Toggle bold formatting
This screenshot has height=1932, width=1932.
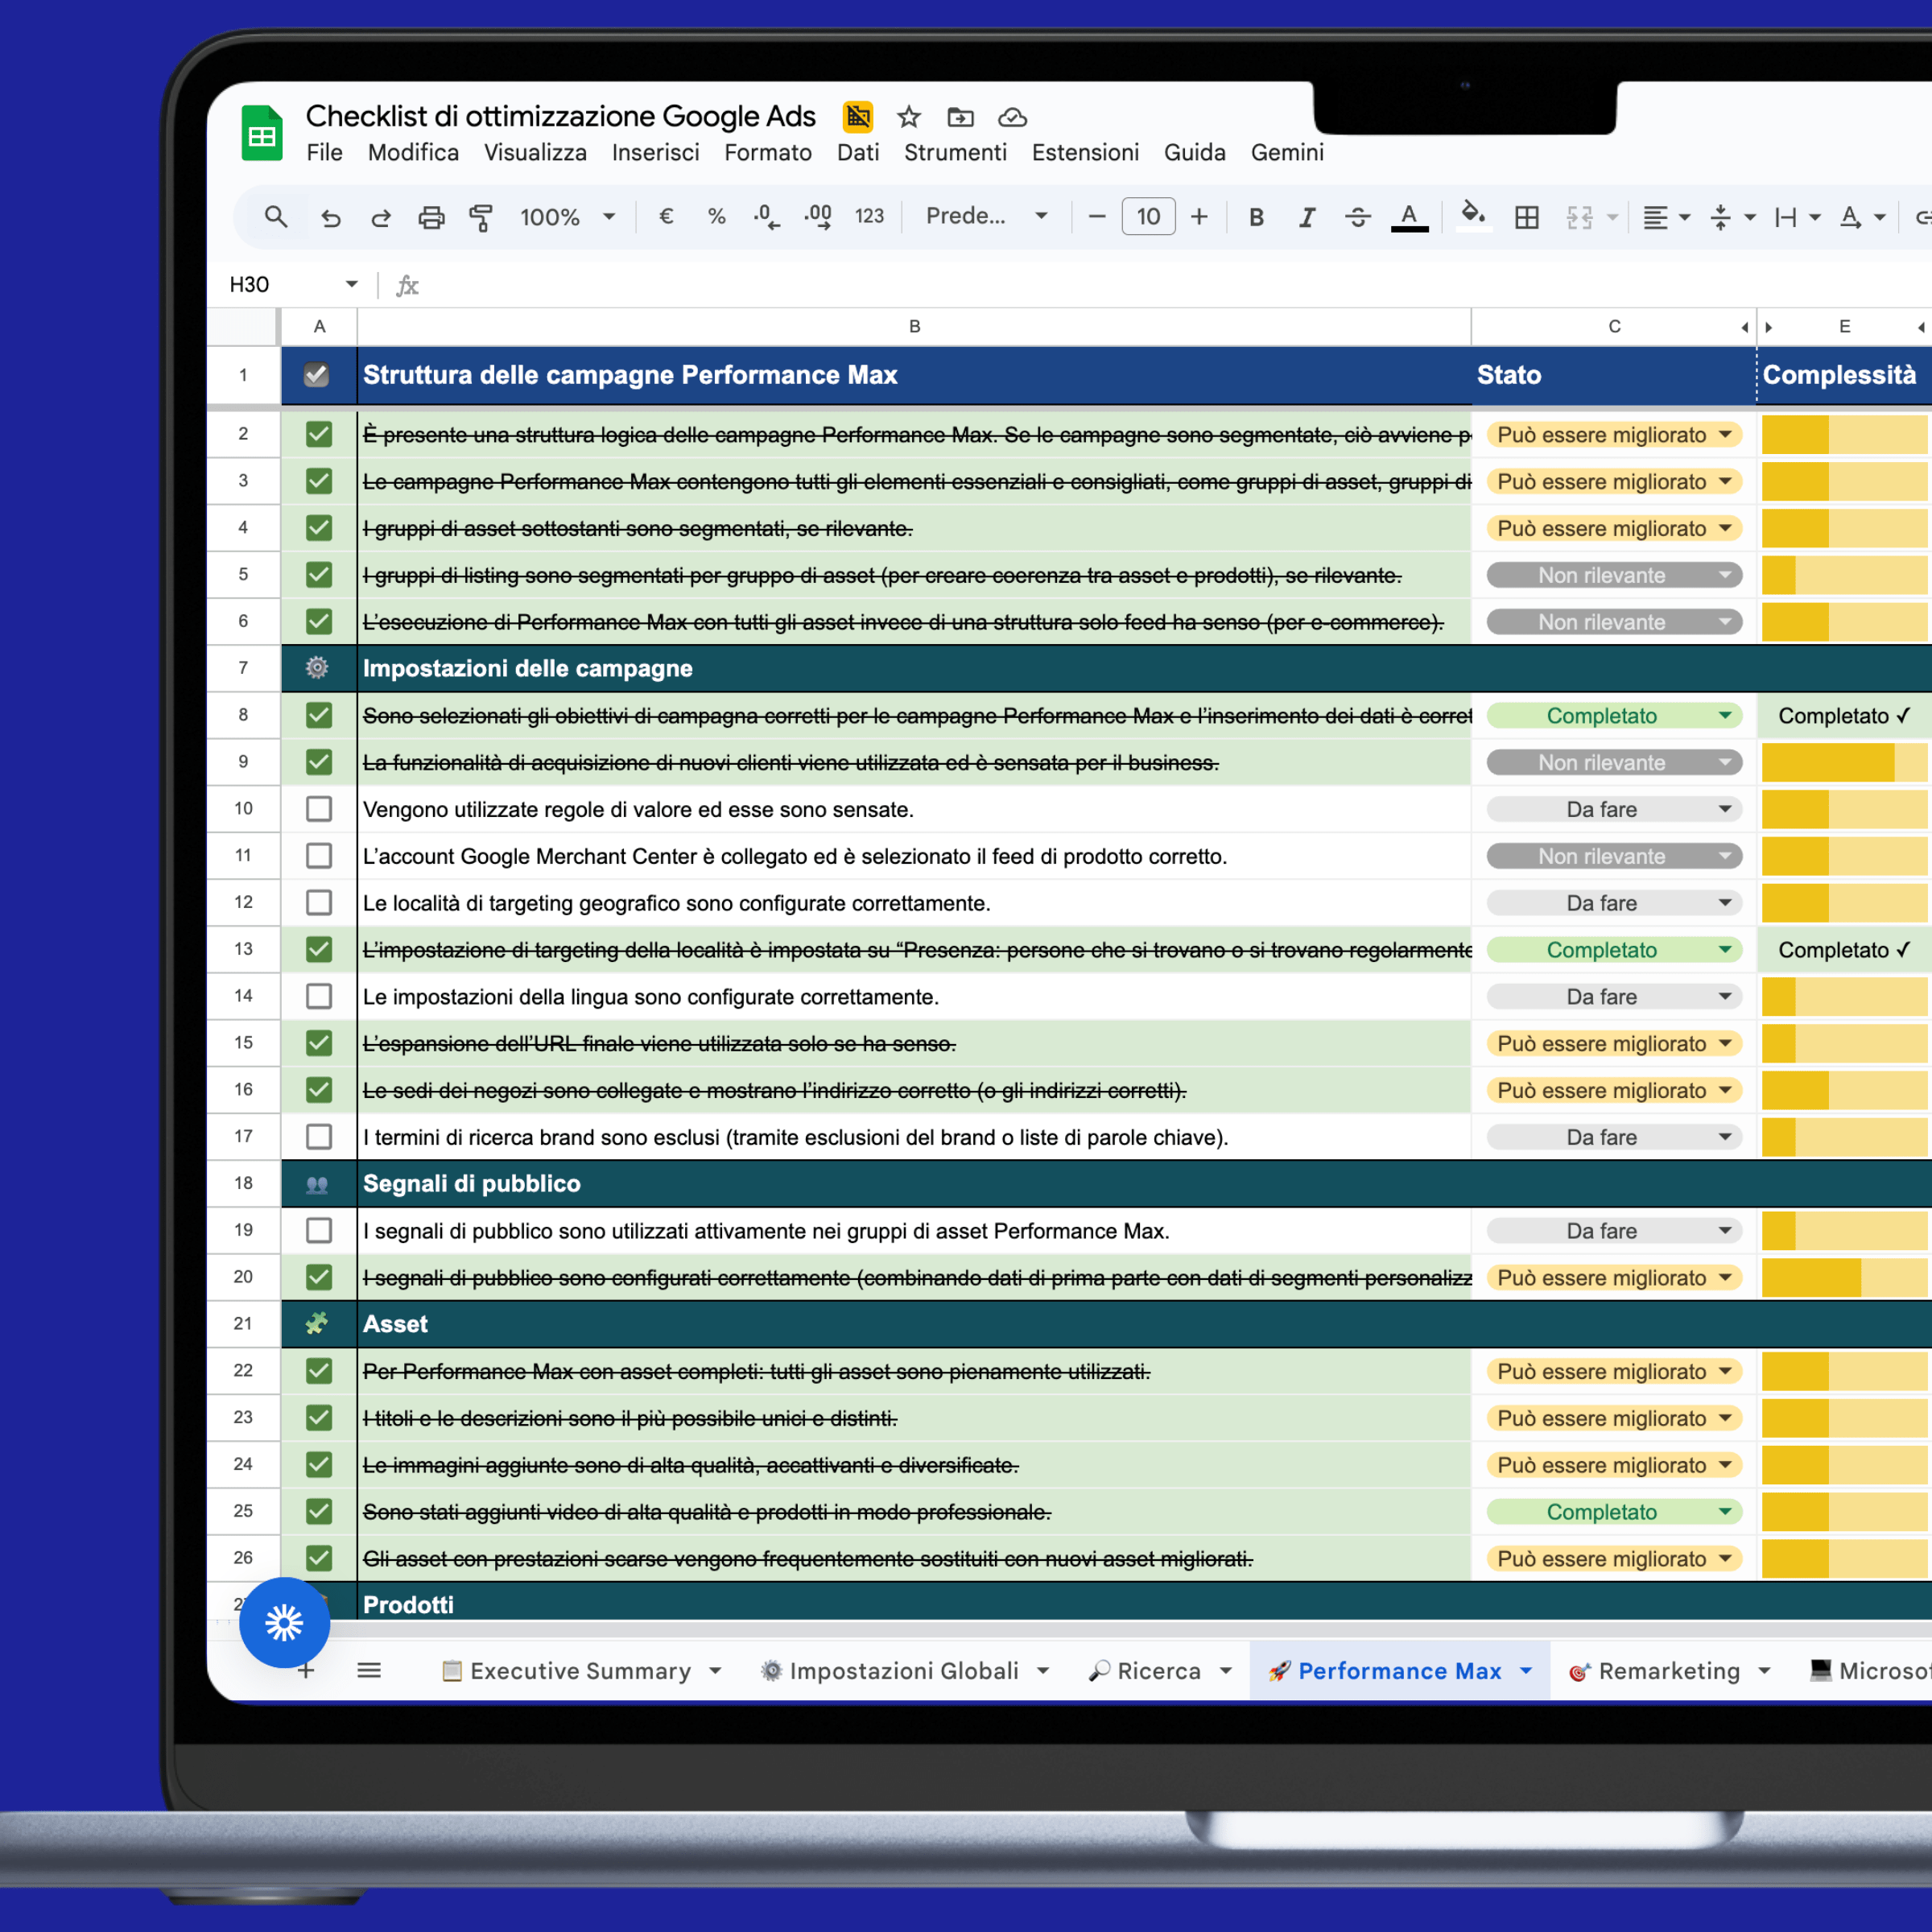(x=1256, y=216)
